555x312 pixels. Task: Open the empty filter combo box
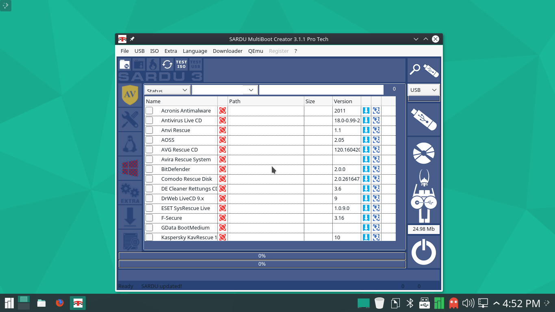pos(225,90)
